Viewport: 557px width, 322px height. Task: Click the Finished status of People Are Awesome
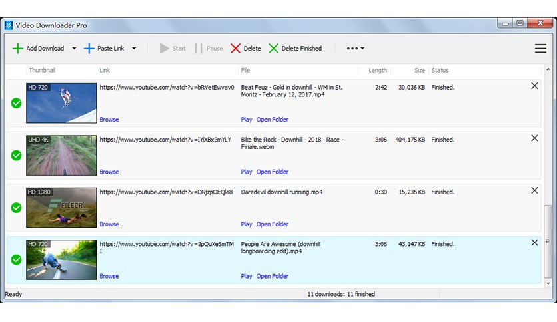(442, 244)
